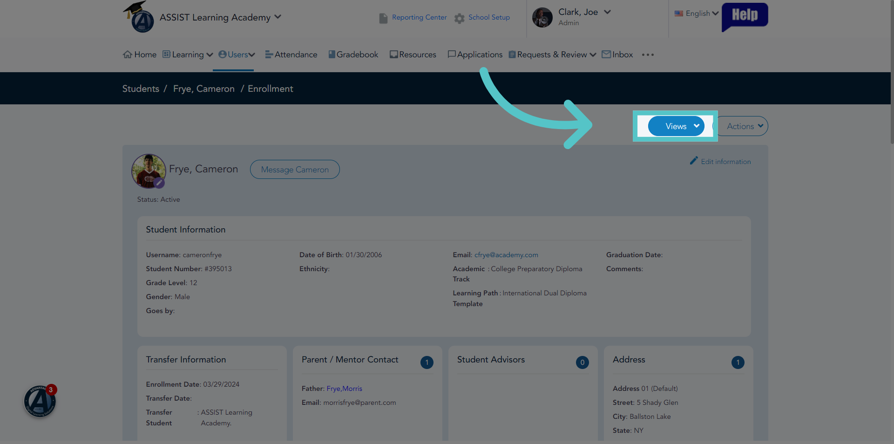894x444 pixels.
Task: Open the English language dropdown
Action: tap(697, 14)
